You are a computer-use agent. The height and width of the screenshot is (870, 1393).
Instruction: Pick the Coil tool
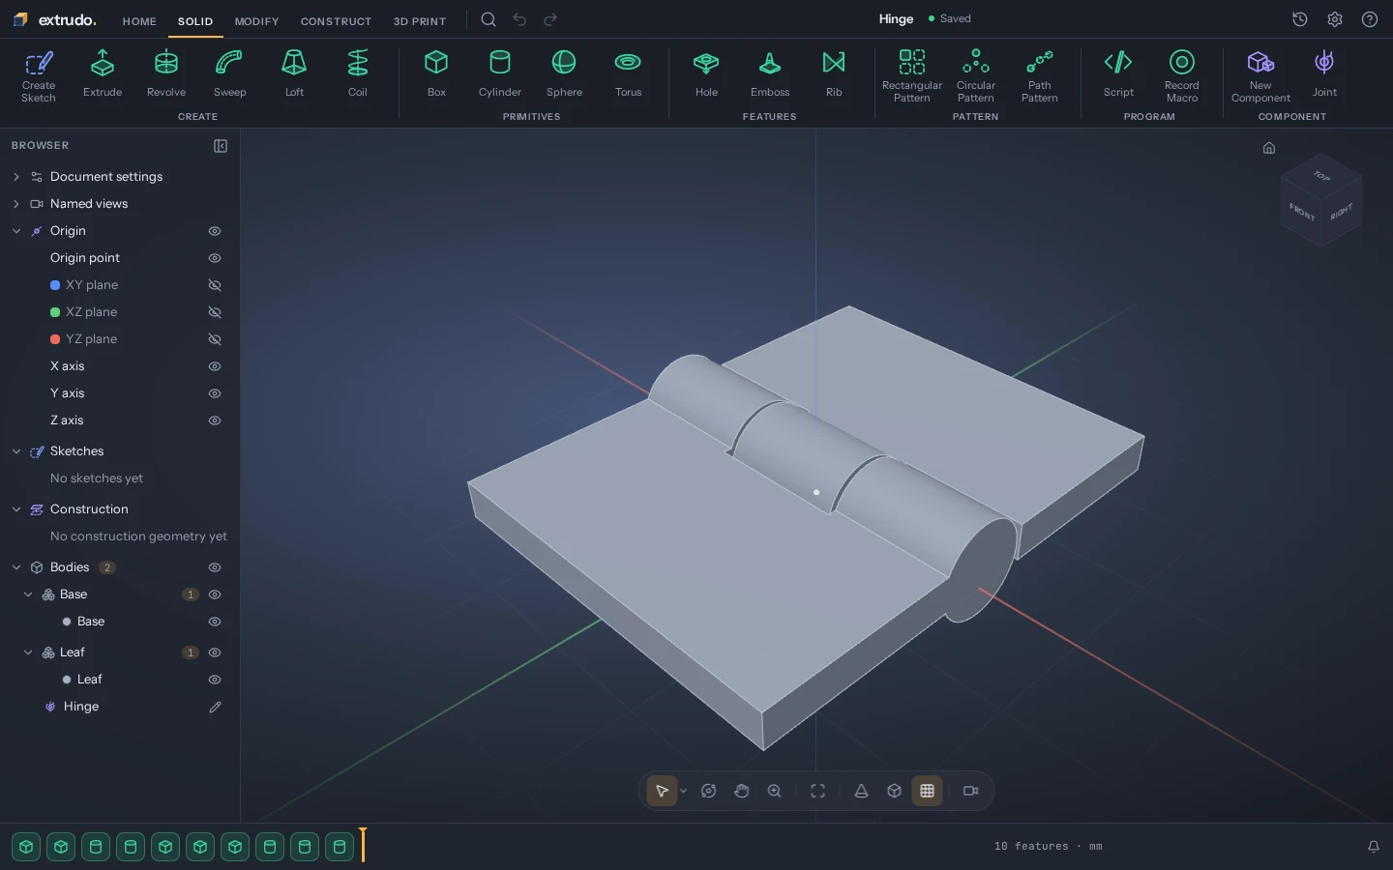(358, 76)
